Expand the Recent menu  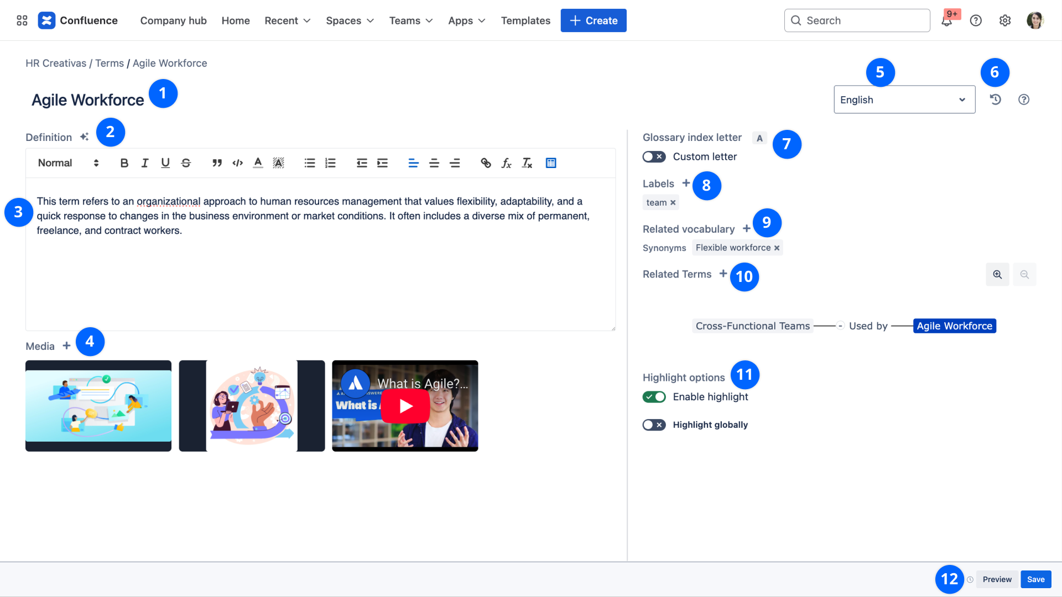point(288,20)
